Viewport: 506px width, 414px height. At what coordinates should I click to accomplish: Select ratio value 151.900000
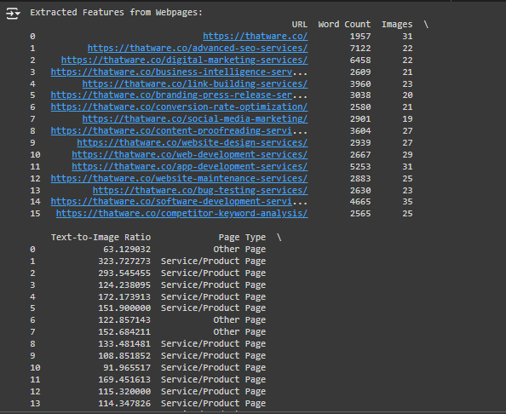coord(124,308)
